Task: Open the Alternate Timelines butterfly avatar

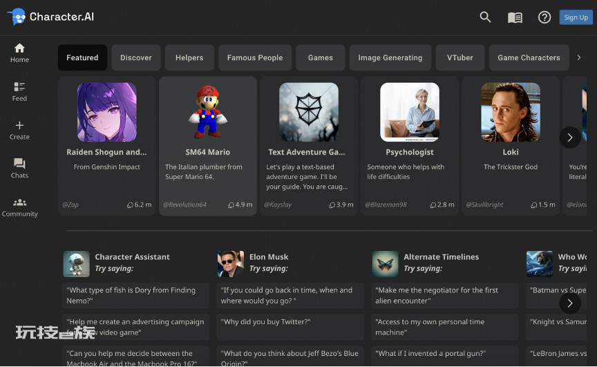Action: coord(386,263)
